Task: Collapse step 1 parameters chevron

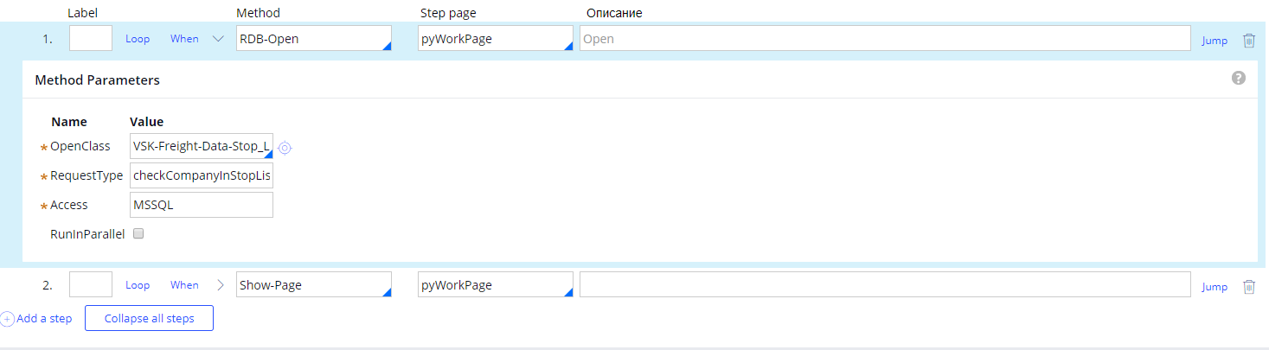Action: 218,39
